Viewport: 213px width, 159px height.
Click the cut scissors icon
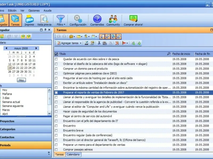tap(99, 43)
